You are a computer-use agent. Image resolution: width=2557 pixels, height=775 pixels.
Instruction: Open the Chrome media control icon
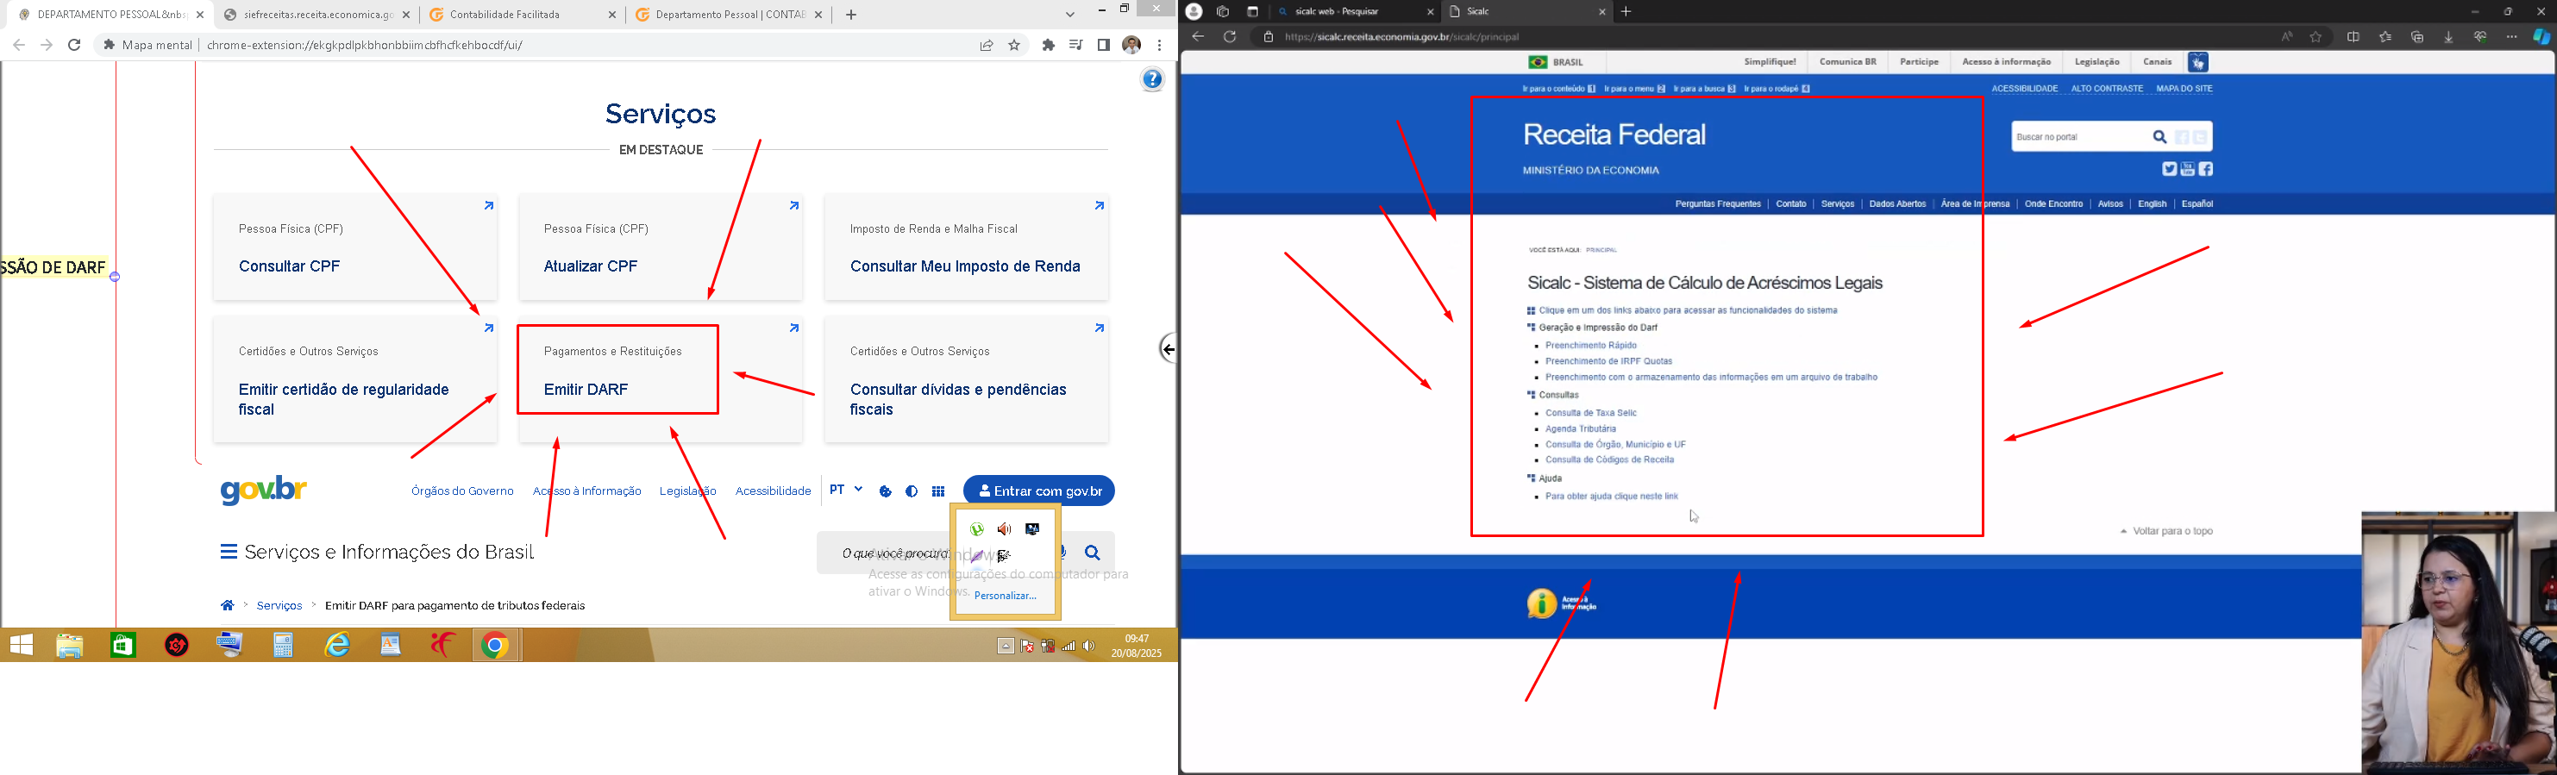click(1076, 45)
